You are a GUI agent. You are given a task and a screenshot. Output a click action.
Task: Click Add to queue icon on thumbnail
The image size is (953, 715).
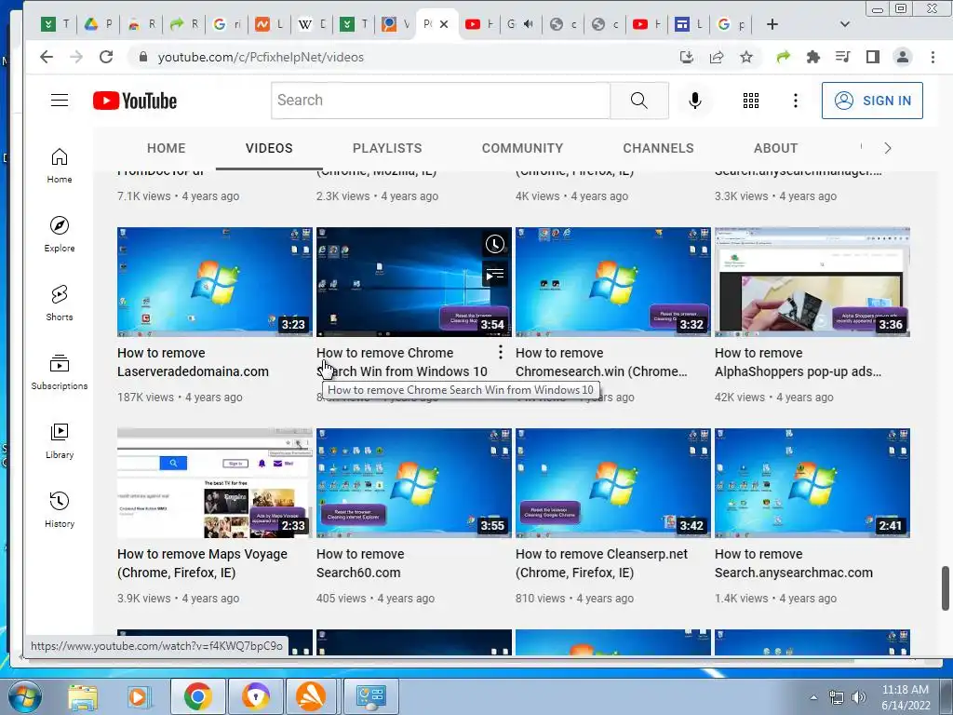coord(495,275)
